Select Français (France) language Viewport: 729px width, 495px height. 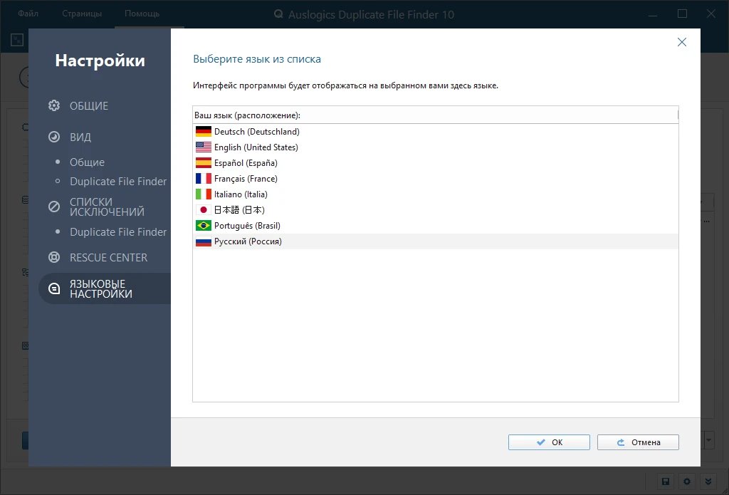pyautogui.click(x=436, y=179)
